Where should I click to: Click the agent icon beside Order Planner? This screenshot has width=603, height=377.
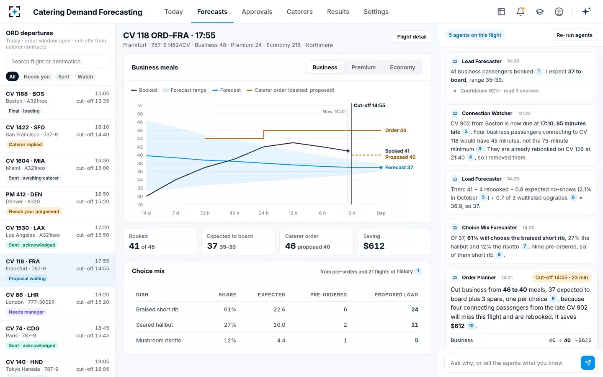(x=455, y=278)
